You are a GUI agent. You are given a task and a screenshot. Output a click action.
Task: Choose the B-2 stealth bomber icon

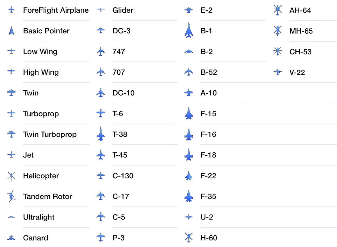point(189,52)
